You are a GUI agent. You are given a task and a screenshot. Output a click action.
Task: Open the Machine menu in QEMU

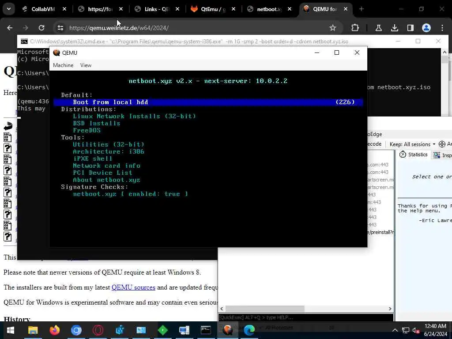(x=63, y=65)
